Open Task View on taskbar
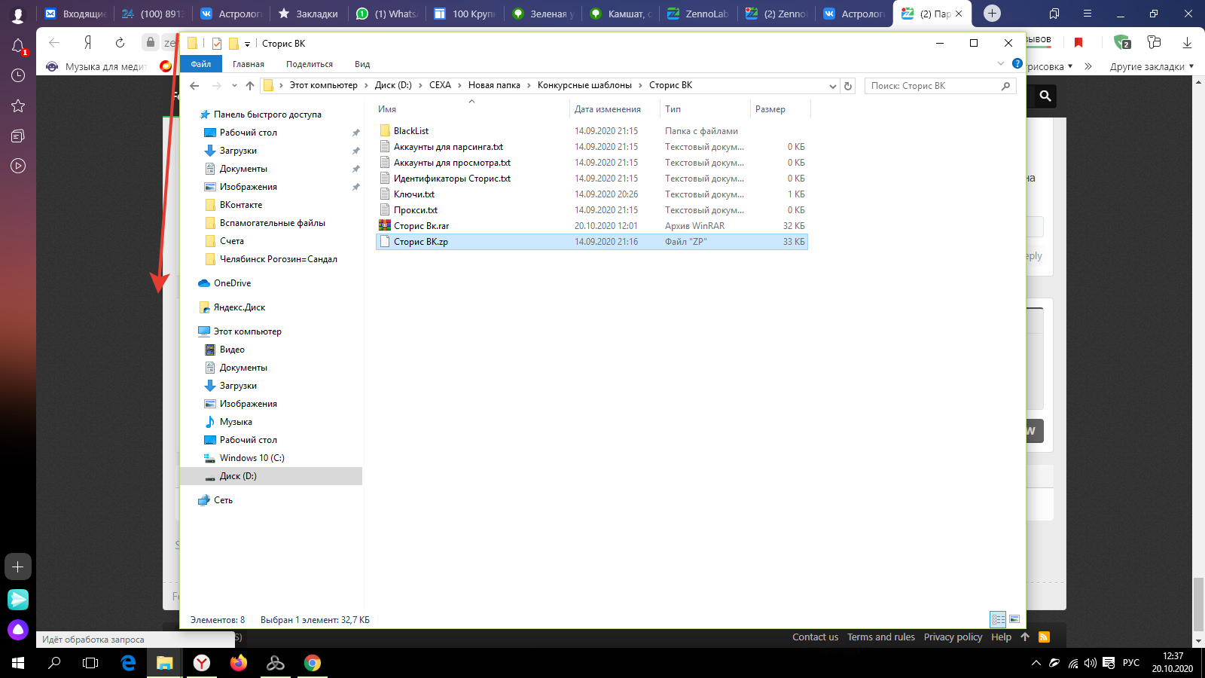The width and height of the screenshot is (1205, 678). tap(90, 663)
